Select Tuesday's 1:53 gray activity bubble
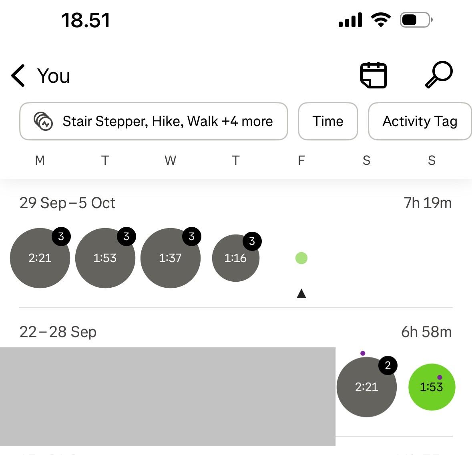472x455 pixels. [x=105, y=258]
